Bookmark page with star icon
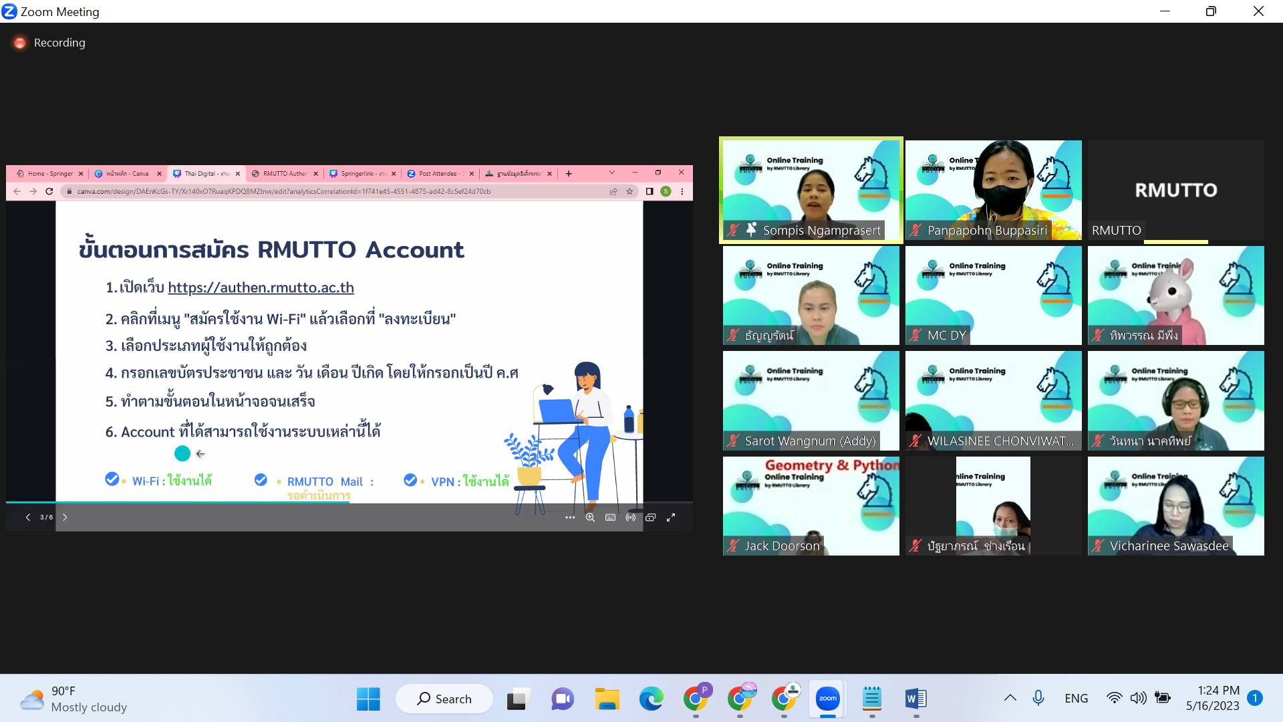The image size is (1283, 722). pyautogui.click(x=629, y=191)
